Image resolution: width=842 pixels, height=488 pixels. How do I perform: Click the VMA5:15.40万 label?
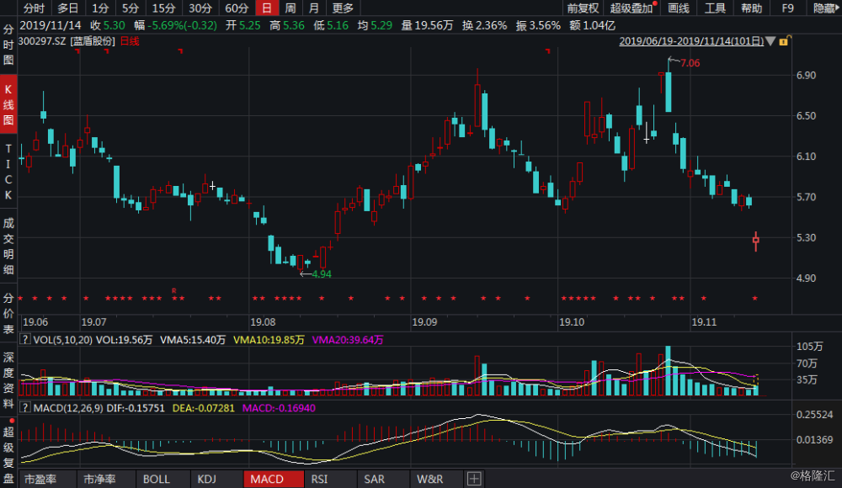193,340
